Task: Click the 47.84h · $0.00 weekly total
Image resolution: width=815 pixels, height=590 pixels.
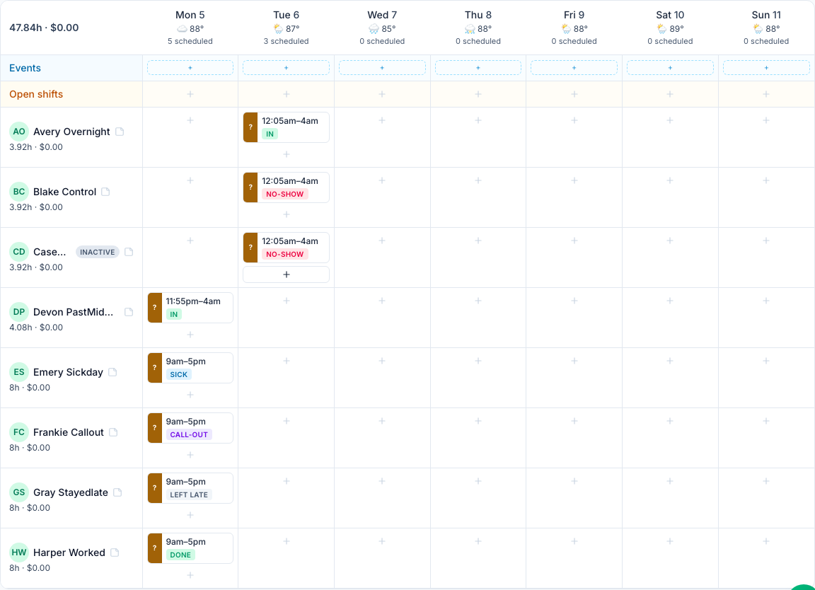Action: [44, 28]
